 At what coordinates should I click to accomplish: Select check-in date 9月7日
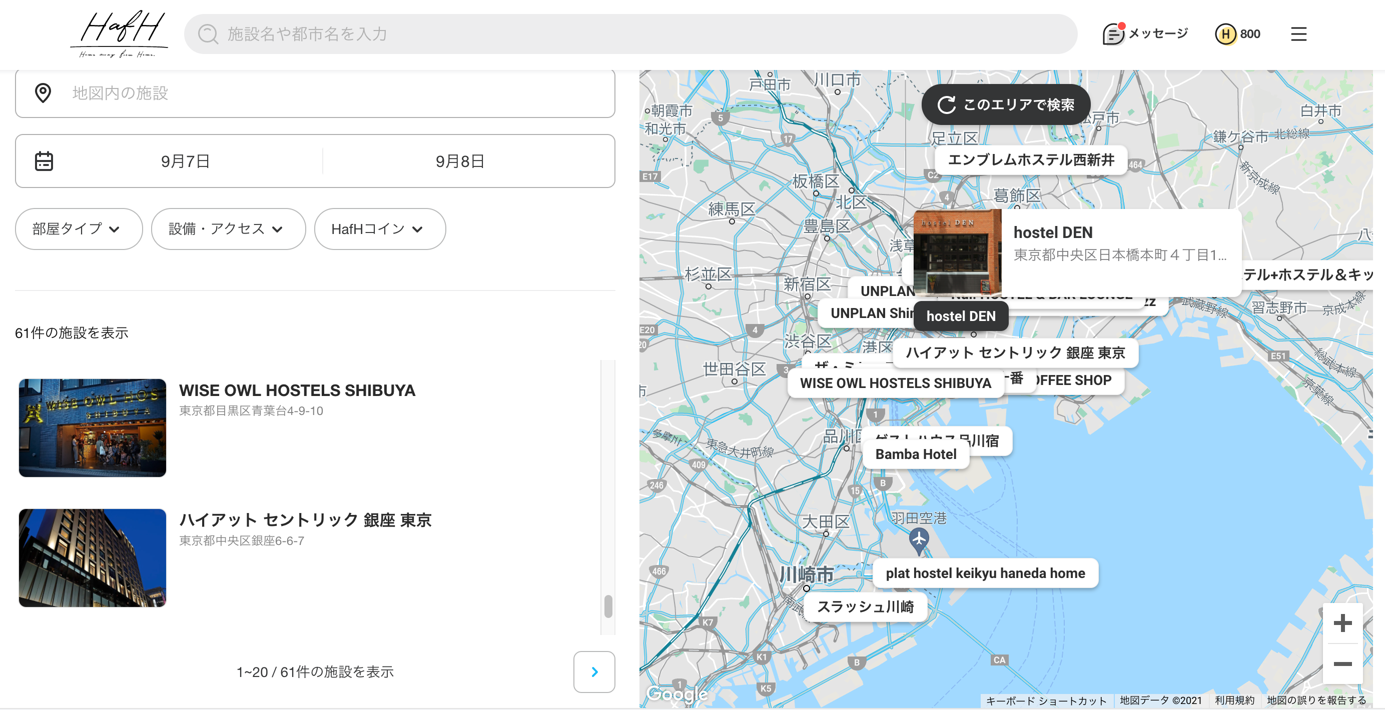pyautogui.click(x=185, y=161)
